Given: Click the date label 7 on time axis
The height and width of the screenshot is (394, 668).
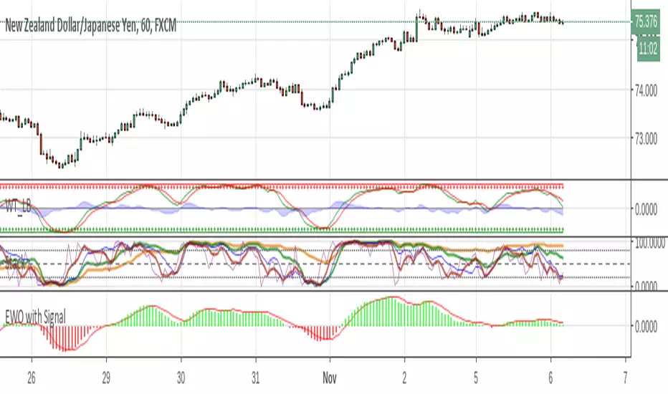Looking at the screenshot, I should pos(625,378).
